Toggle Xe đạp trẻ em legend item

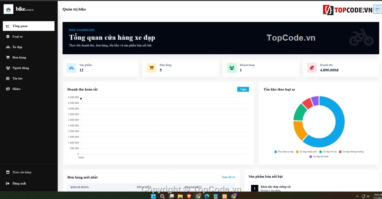tap(328, 152)
